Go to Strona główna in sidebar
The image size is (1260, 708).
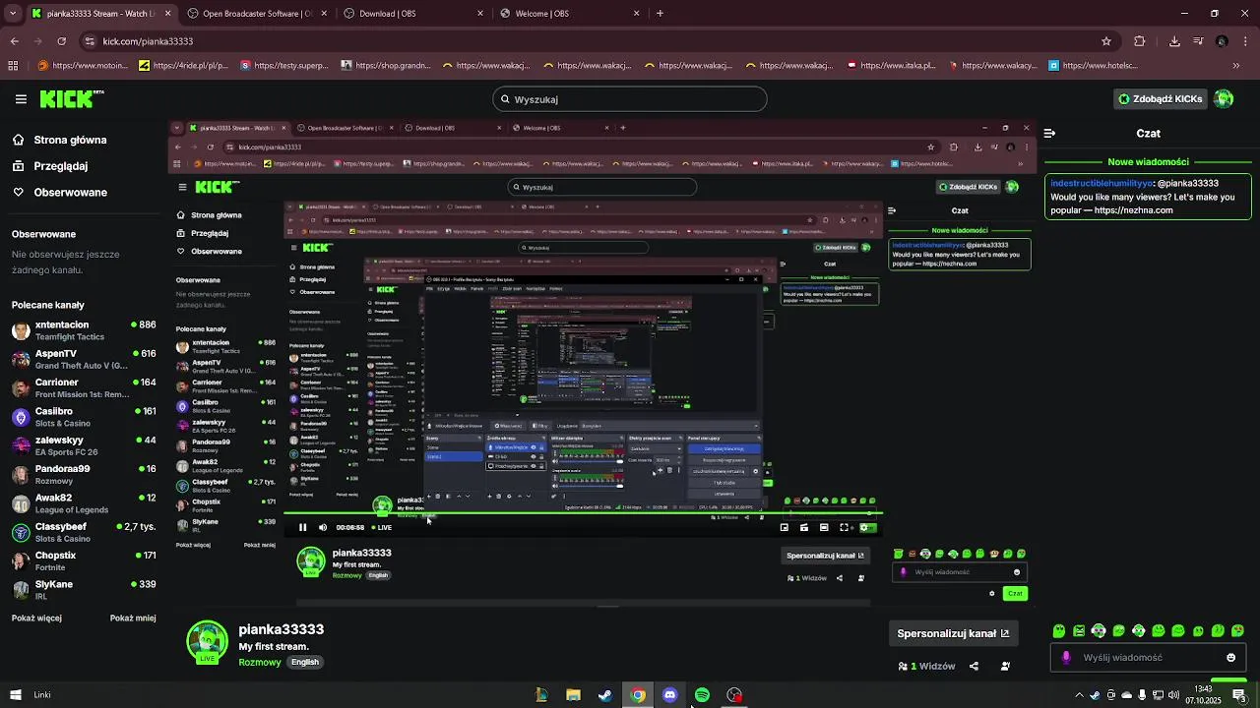click(61, 140)
